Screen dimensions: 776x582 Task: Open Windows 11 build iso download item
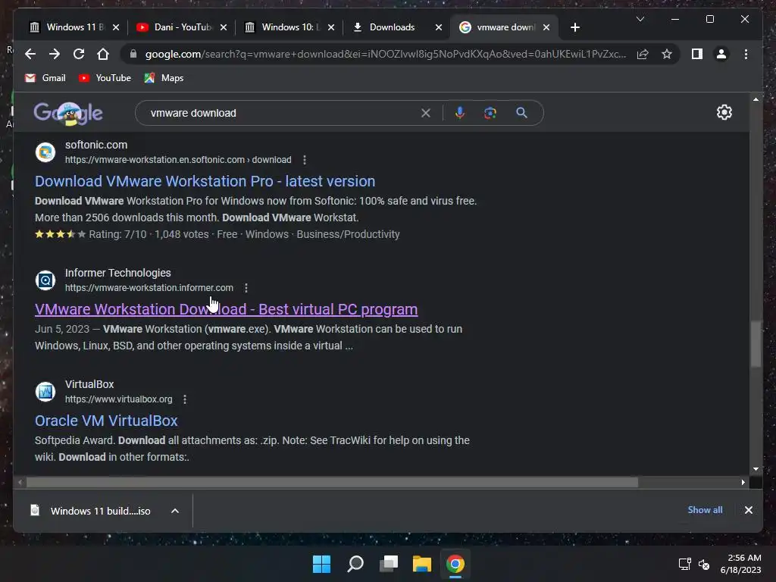(x=92, y=511)
